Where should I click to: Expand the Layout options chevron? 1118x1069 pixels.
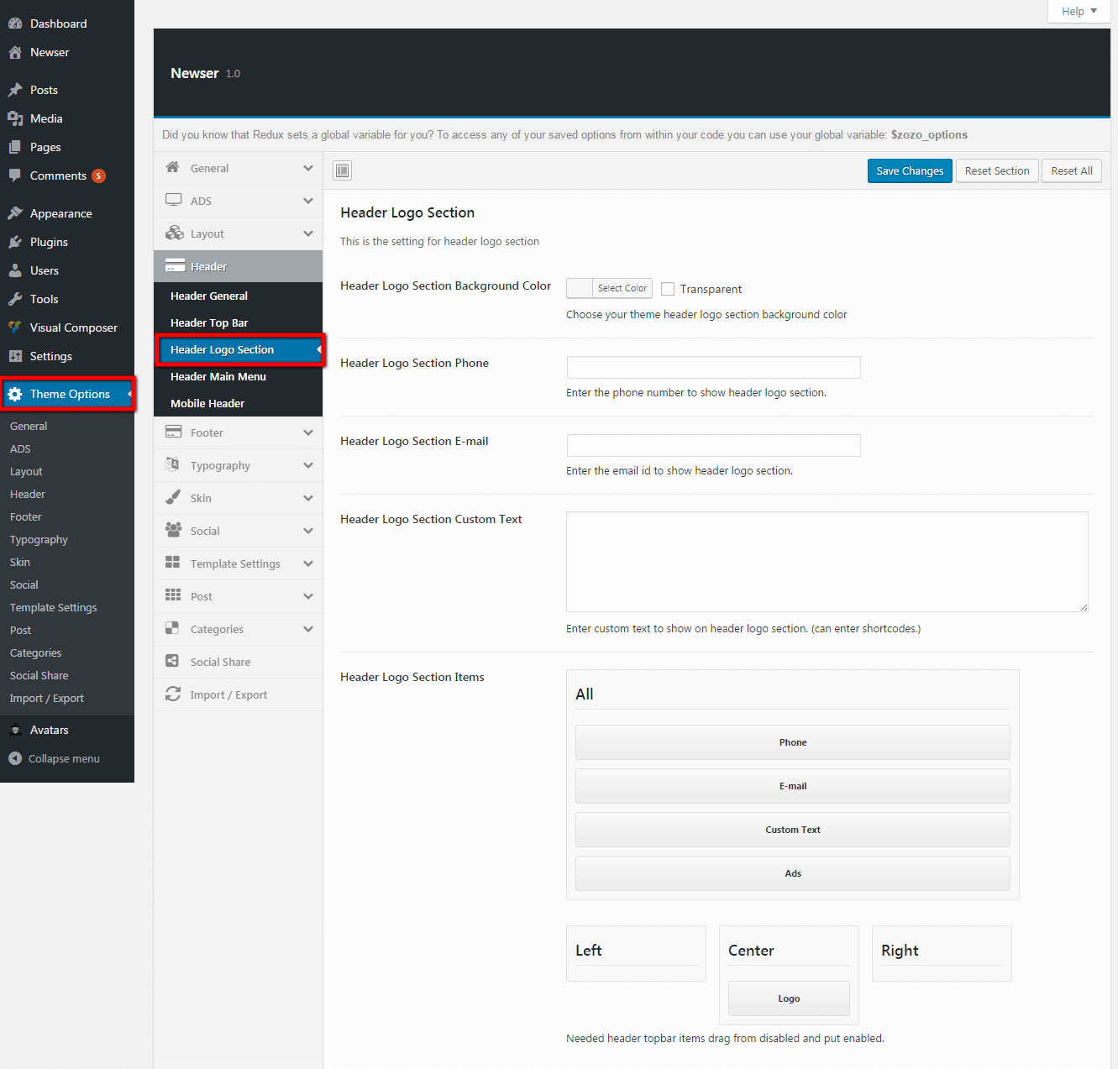(x=308, y=233)
